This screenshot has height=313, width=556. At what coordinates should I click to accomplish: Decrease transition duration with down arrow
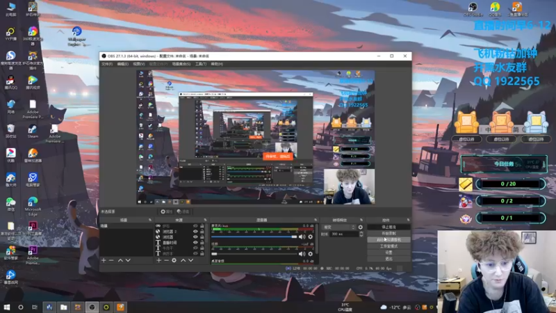361,236
